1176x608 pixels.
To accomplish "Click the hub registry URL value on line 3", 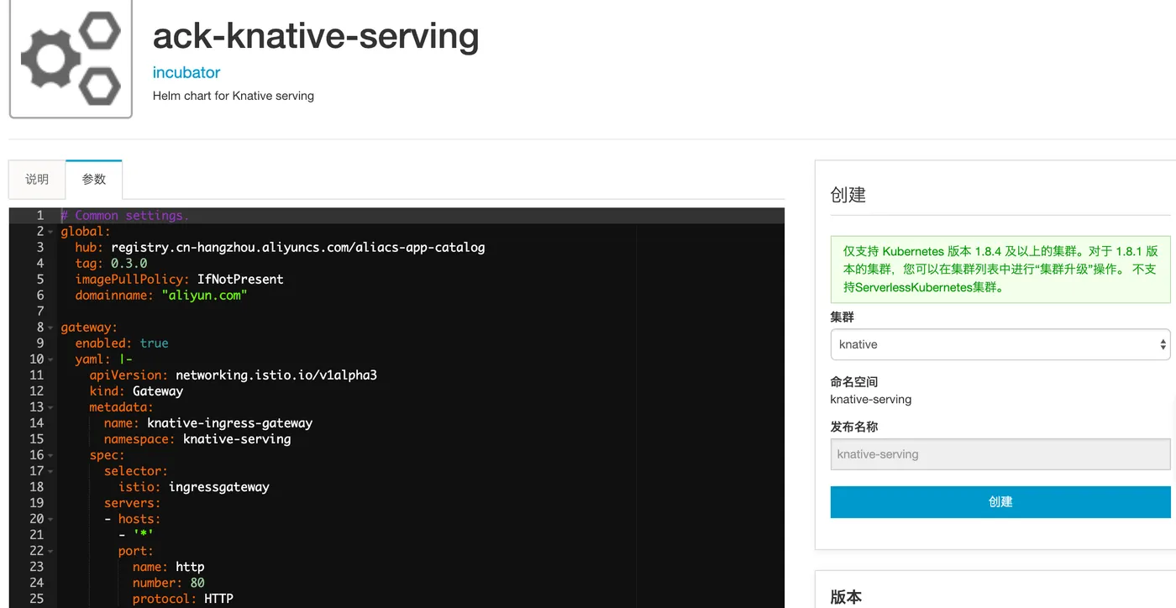I will tap(298, 247).
